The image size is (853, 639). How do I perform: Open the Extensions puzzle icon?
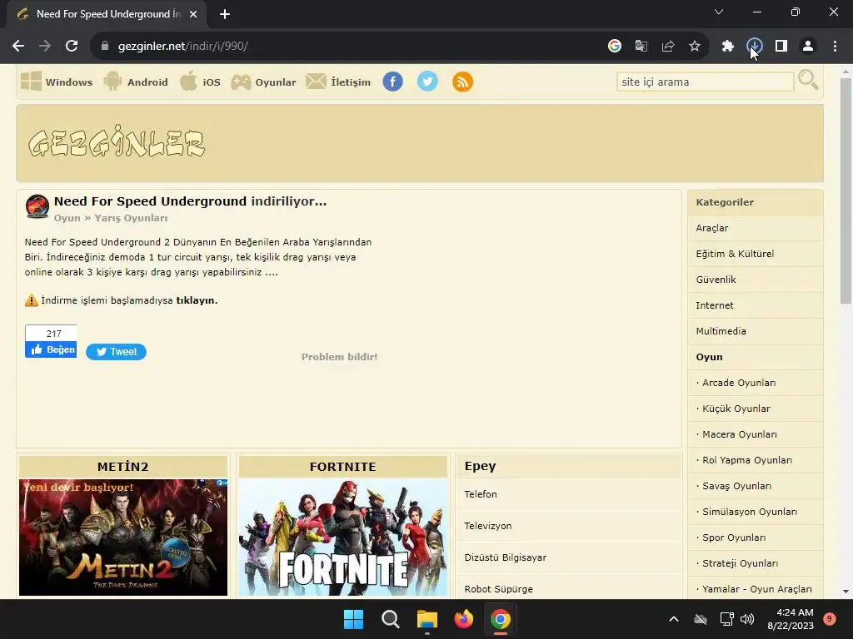click(727, 47)
